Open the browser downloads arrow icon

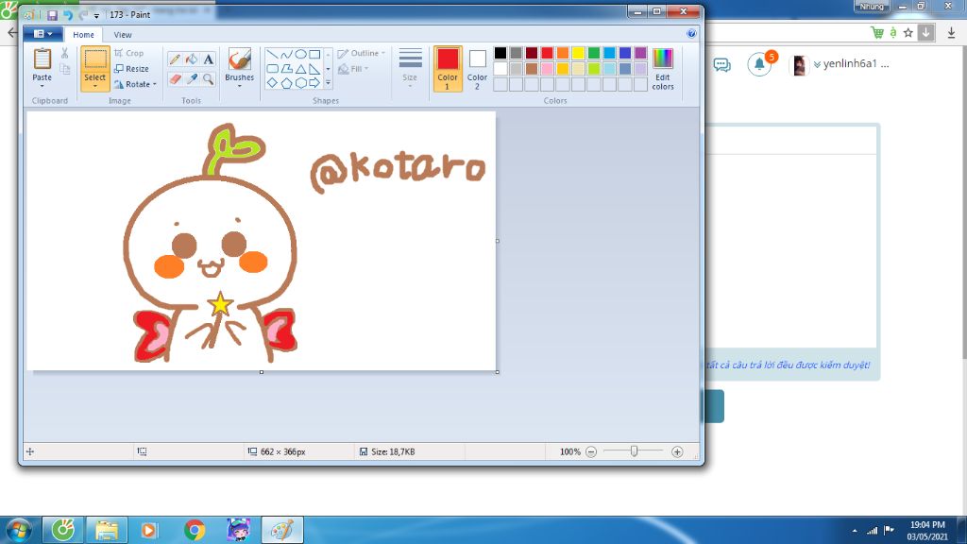pos(952,33)
